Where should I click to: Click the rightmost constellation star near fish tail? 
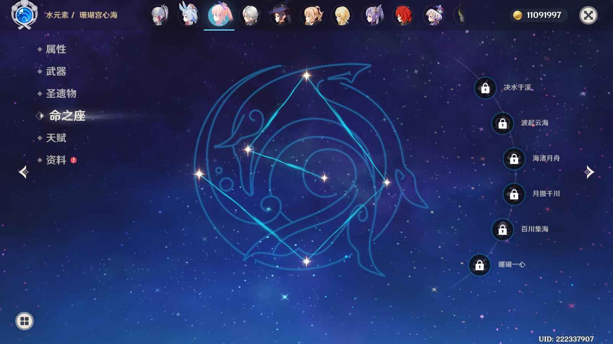point(387,183)
